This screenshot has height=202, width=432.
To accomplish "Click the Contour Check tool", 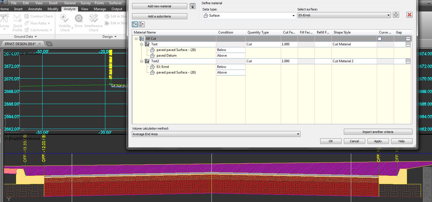I will point(39,16).
